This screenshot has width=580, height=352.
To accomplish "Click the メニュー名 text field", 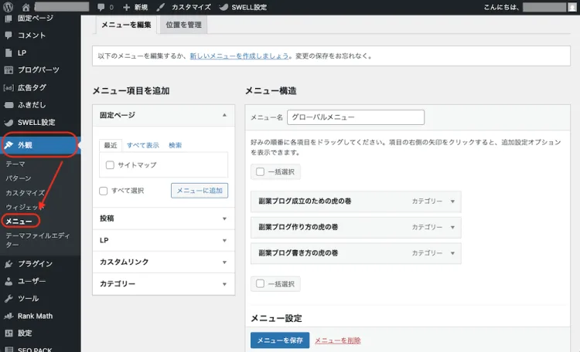I will tap(355, 117).
